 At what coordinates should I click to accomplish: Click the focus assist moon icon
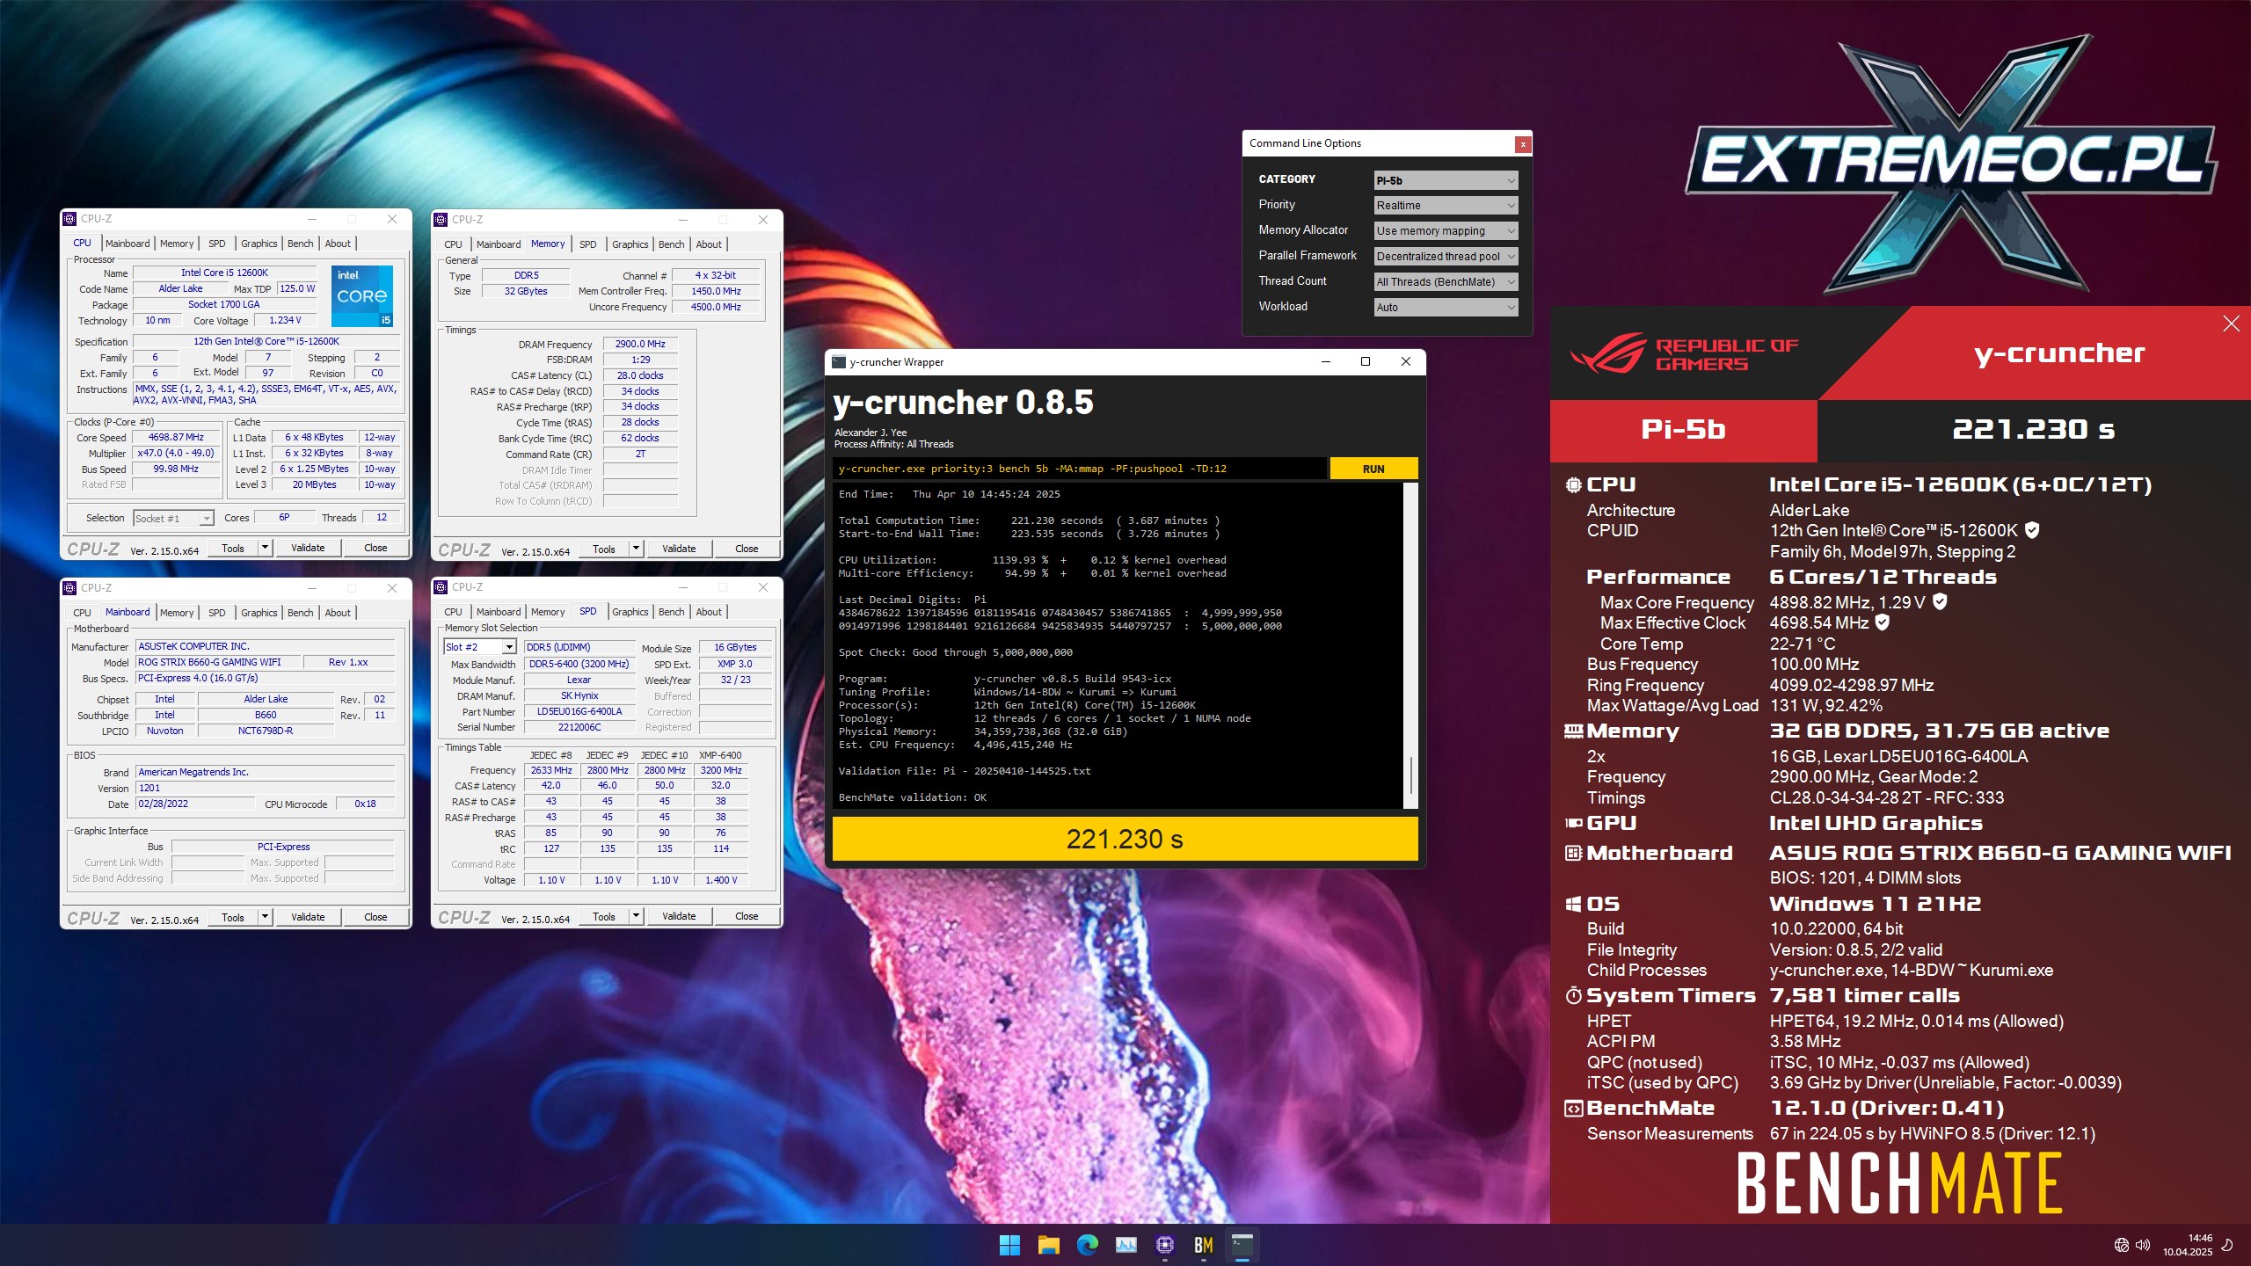coord(2227,1245)
